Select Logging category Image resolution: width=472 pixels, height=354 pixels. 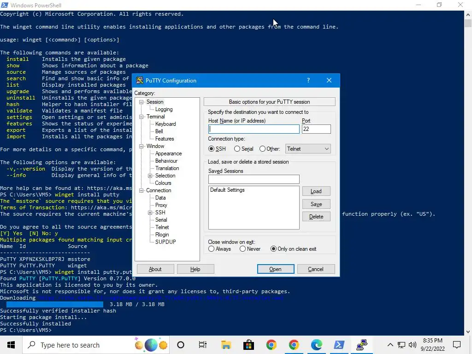click(164, 109)
